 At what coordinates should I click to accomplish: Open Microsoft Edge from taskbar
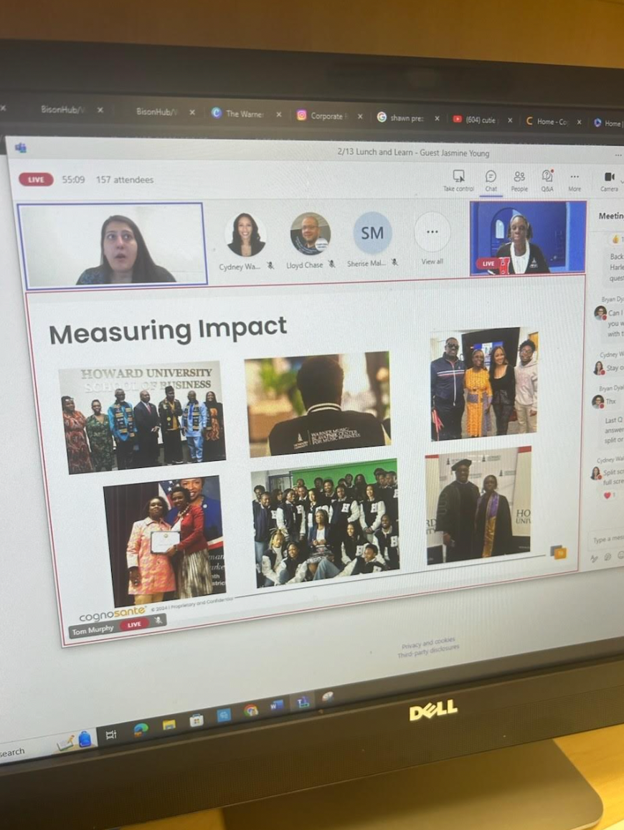(x=141, y=730)
